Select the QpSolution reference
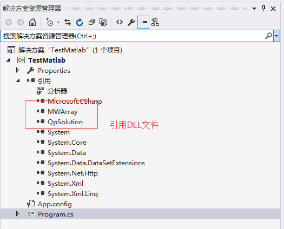Image resolution: width=284 pixels, height=229 pixels. pyautogui.click(x=65, y=122)
